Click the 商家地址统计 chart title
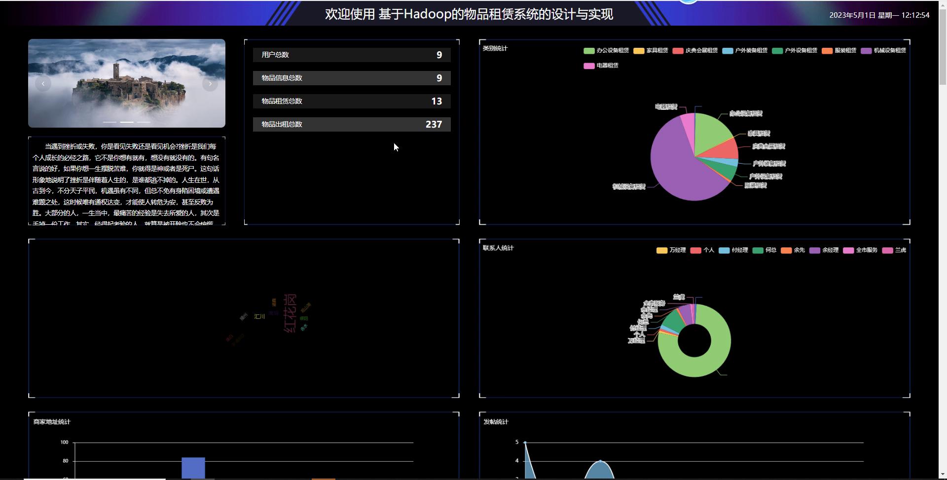 point(52,422)
